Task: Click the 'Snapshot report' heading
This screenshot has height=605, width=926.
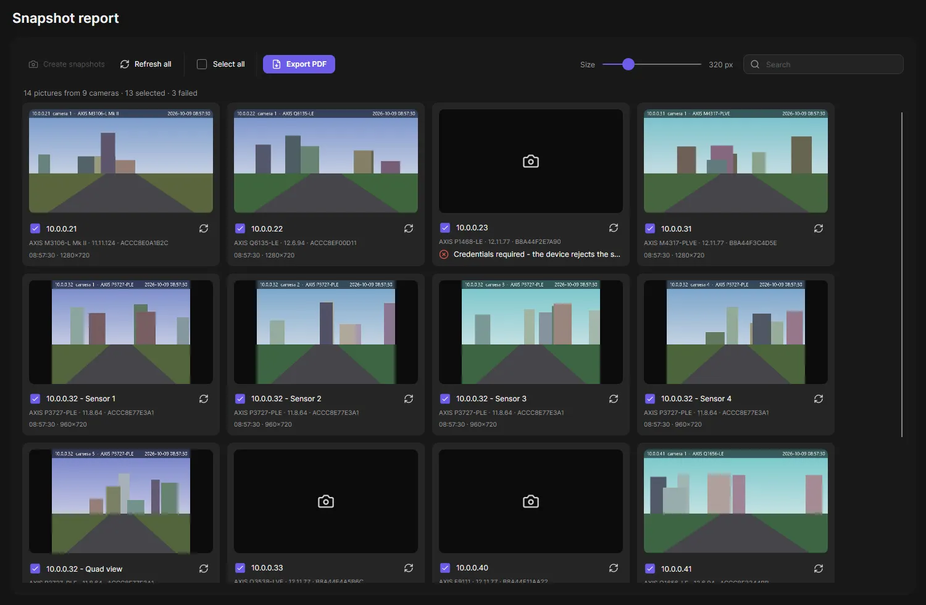Action: (x=65, y=19)
